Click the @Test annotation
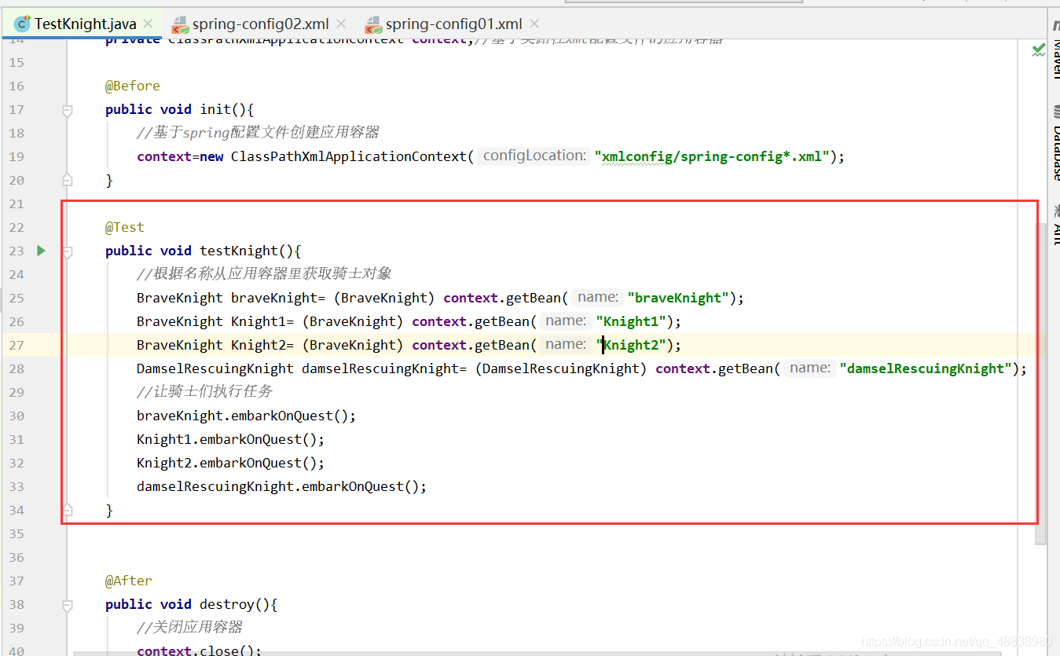 (125, 227)
